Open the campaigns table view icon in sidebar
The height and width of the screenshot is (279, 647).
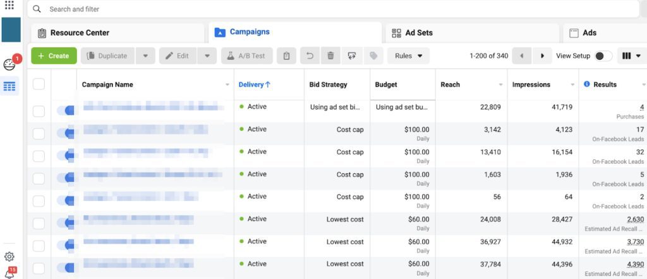9,86
